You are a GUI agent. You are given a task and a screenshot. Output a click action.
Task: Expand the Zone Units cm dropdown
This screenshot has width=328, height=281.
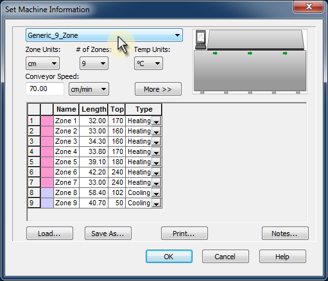[42, 64]
